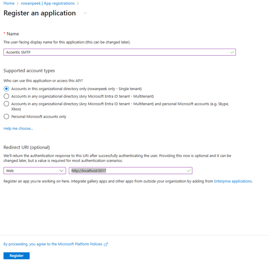Click the Name field containing Accentis SMTP

120,52
